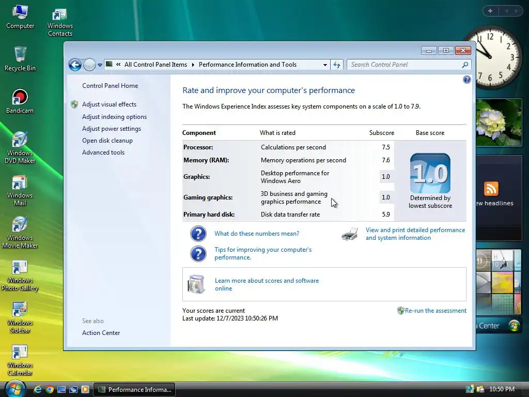Click the shield icon beside Adjust visual effects
Image resolution: width=529 pixels, height=397 pixels.
click(x=74, y=104)
